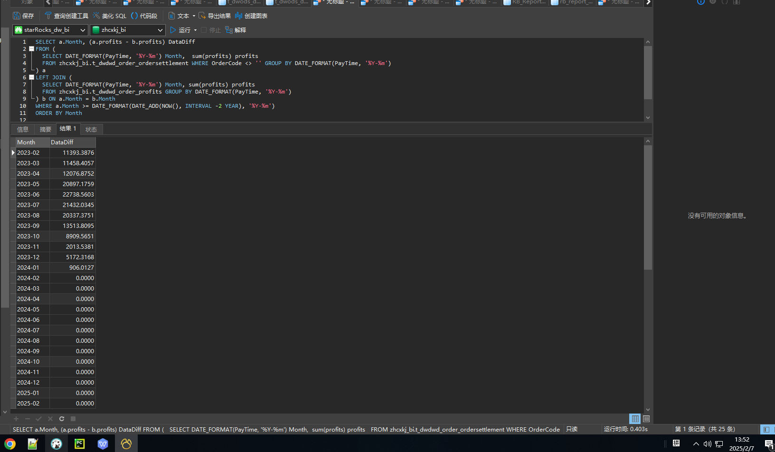Open the code snippet (代码段) tool
The image size is (775, 452).
click(x=144, y=16)
